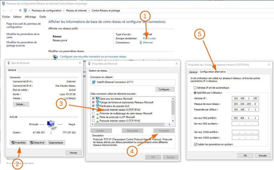This screenshot has height=170, width=274.
Task: Click the Pilote de protocole LLDP icon
Action: tap(98, 117)
